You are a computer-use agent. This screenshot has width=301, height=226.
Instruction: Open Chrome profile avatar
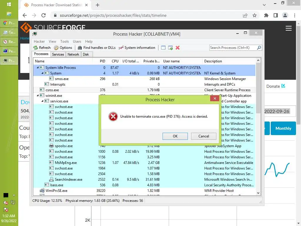[x=285, y=15]
